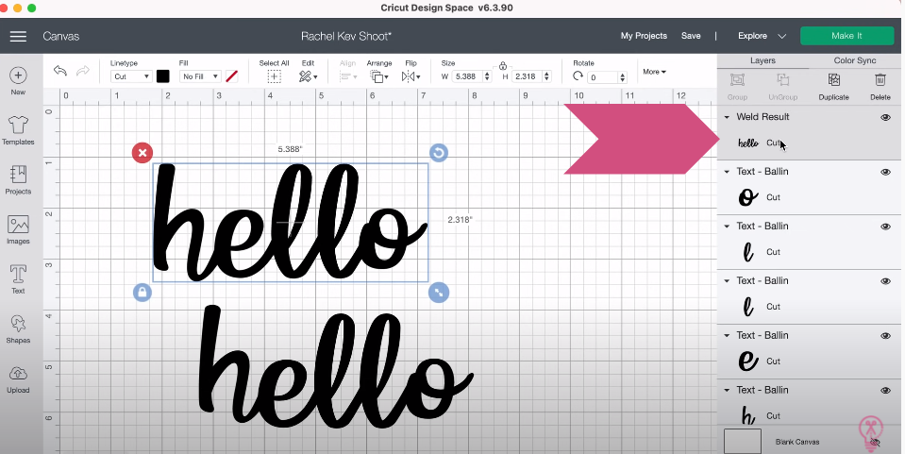The width and height of the screenshot is (905, 454).
Task: Select the 'e' layer thumbnail
Action: [748, 361]
